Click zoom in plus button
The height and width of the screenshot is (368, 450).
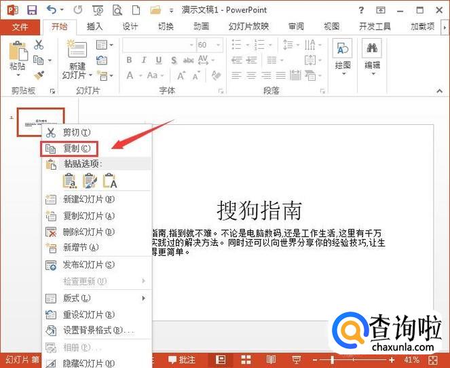(x=392, y=360)
